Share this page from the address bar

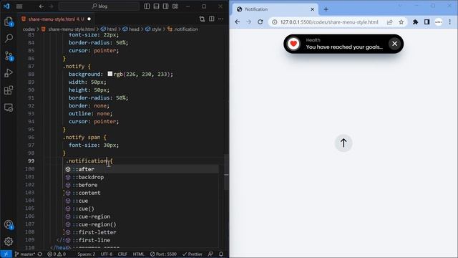point(389,22)
